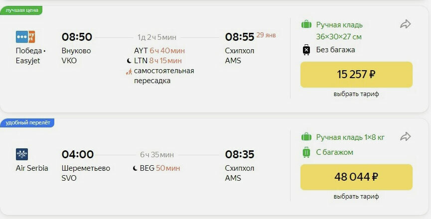Screen dimensions: 431x219
Task: Click the self-transfer walking person icon
Action: [x=129, y=72]
